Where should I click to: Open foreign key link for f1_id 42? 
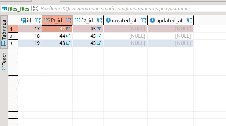[68, 28]
